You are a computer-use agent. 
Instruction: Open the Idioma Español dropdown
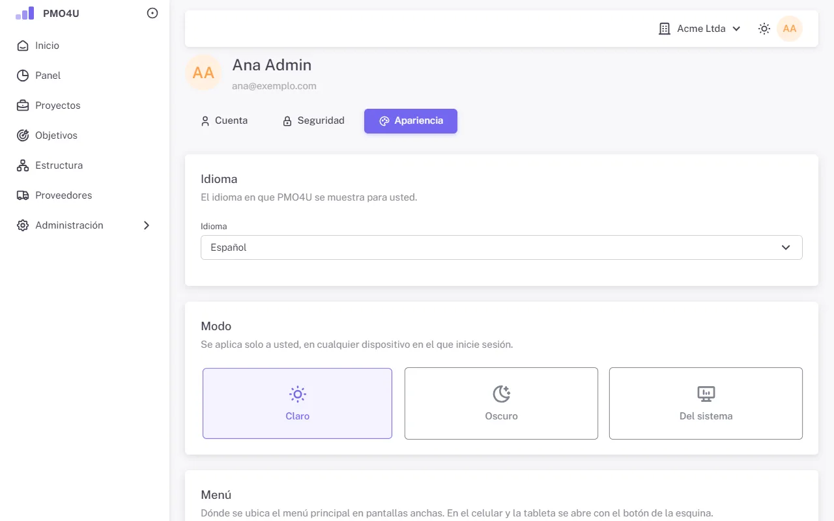pos(502,247)
